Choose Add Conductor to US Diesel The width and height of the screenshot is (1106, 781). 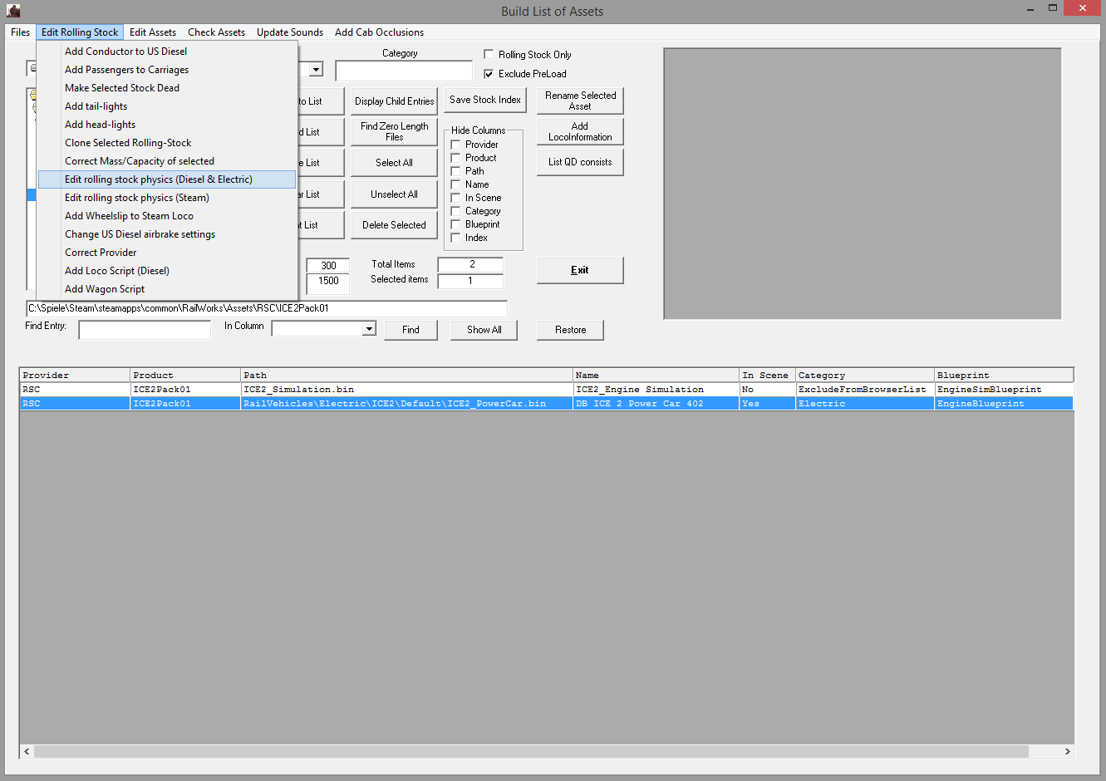point(167,52)
